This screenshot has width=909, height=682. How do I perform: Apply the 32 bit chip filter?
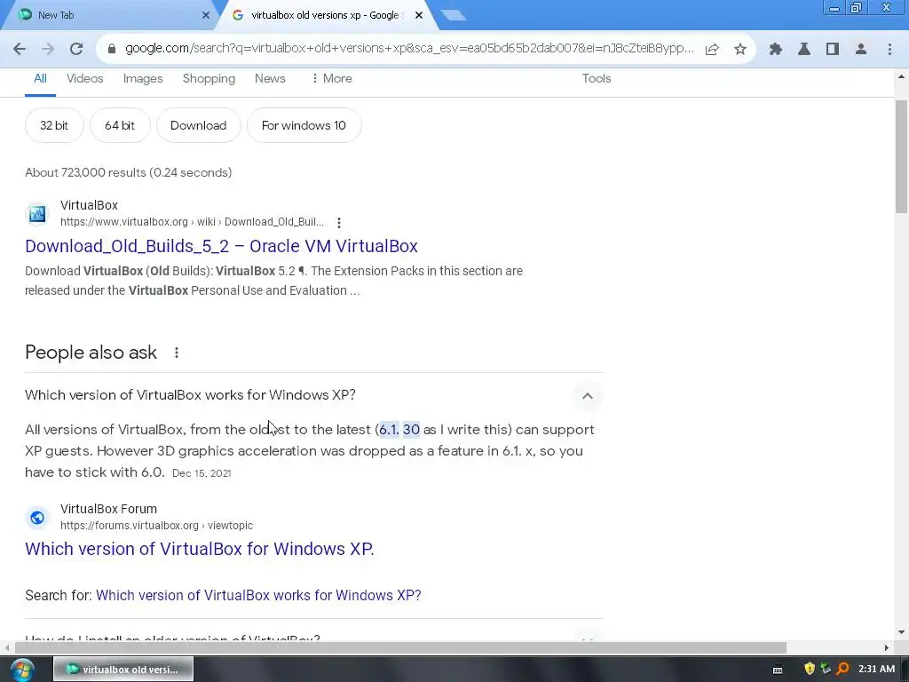tap(54, 125)
